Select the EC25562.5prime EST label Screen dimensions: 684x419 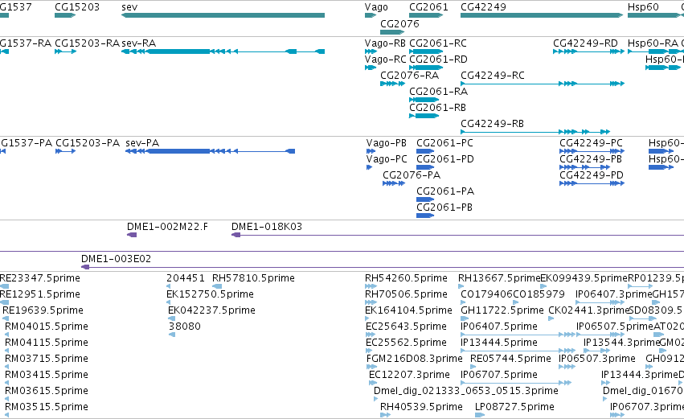(x=406, y=343)
